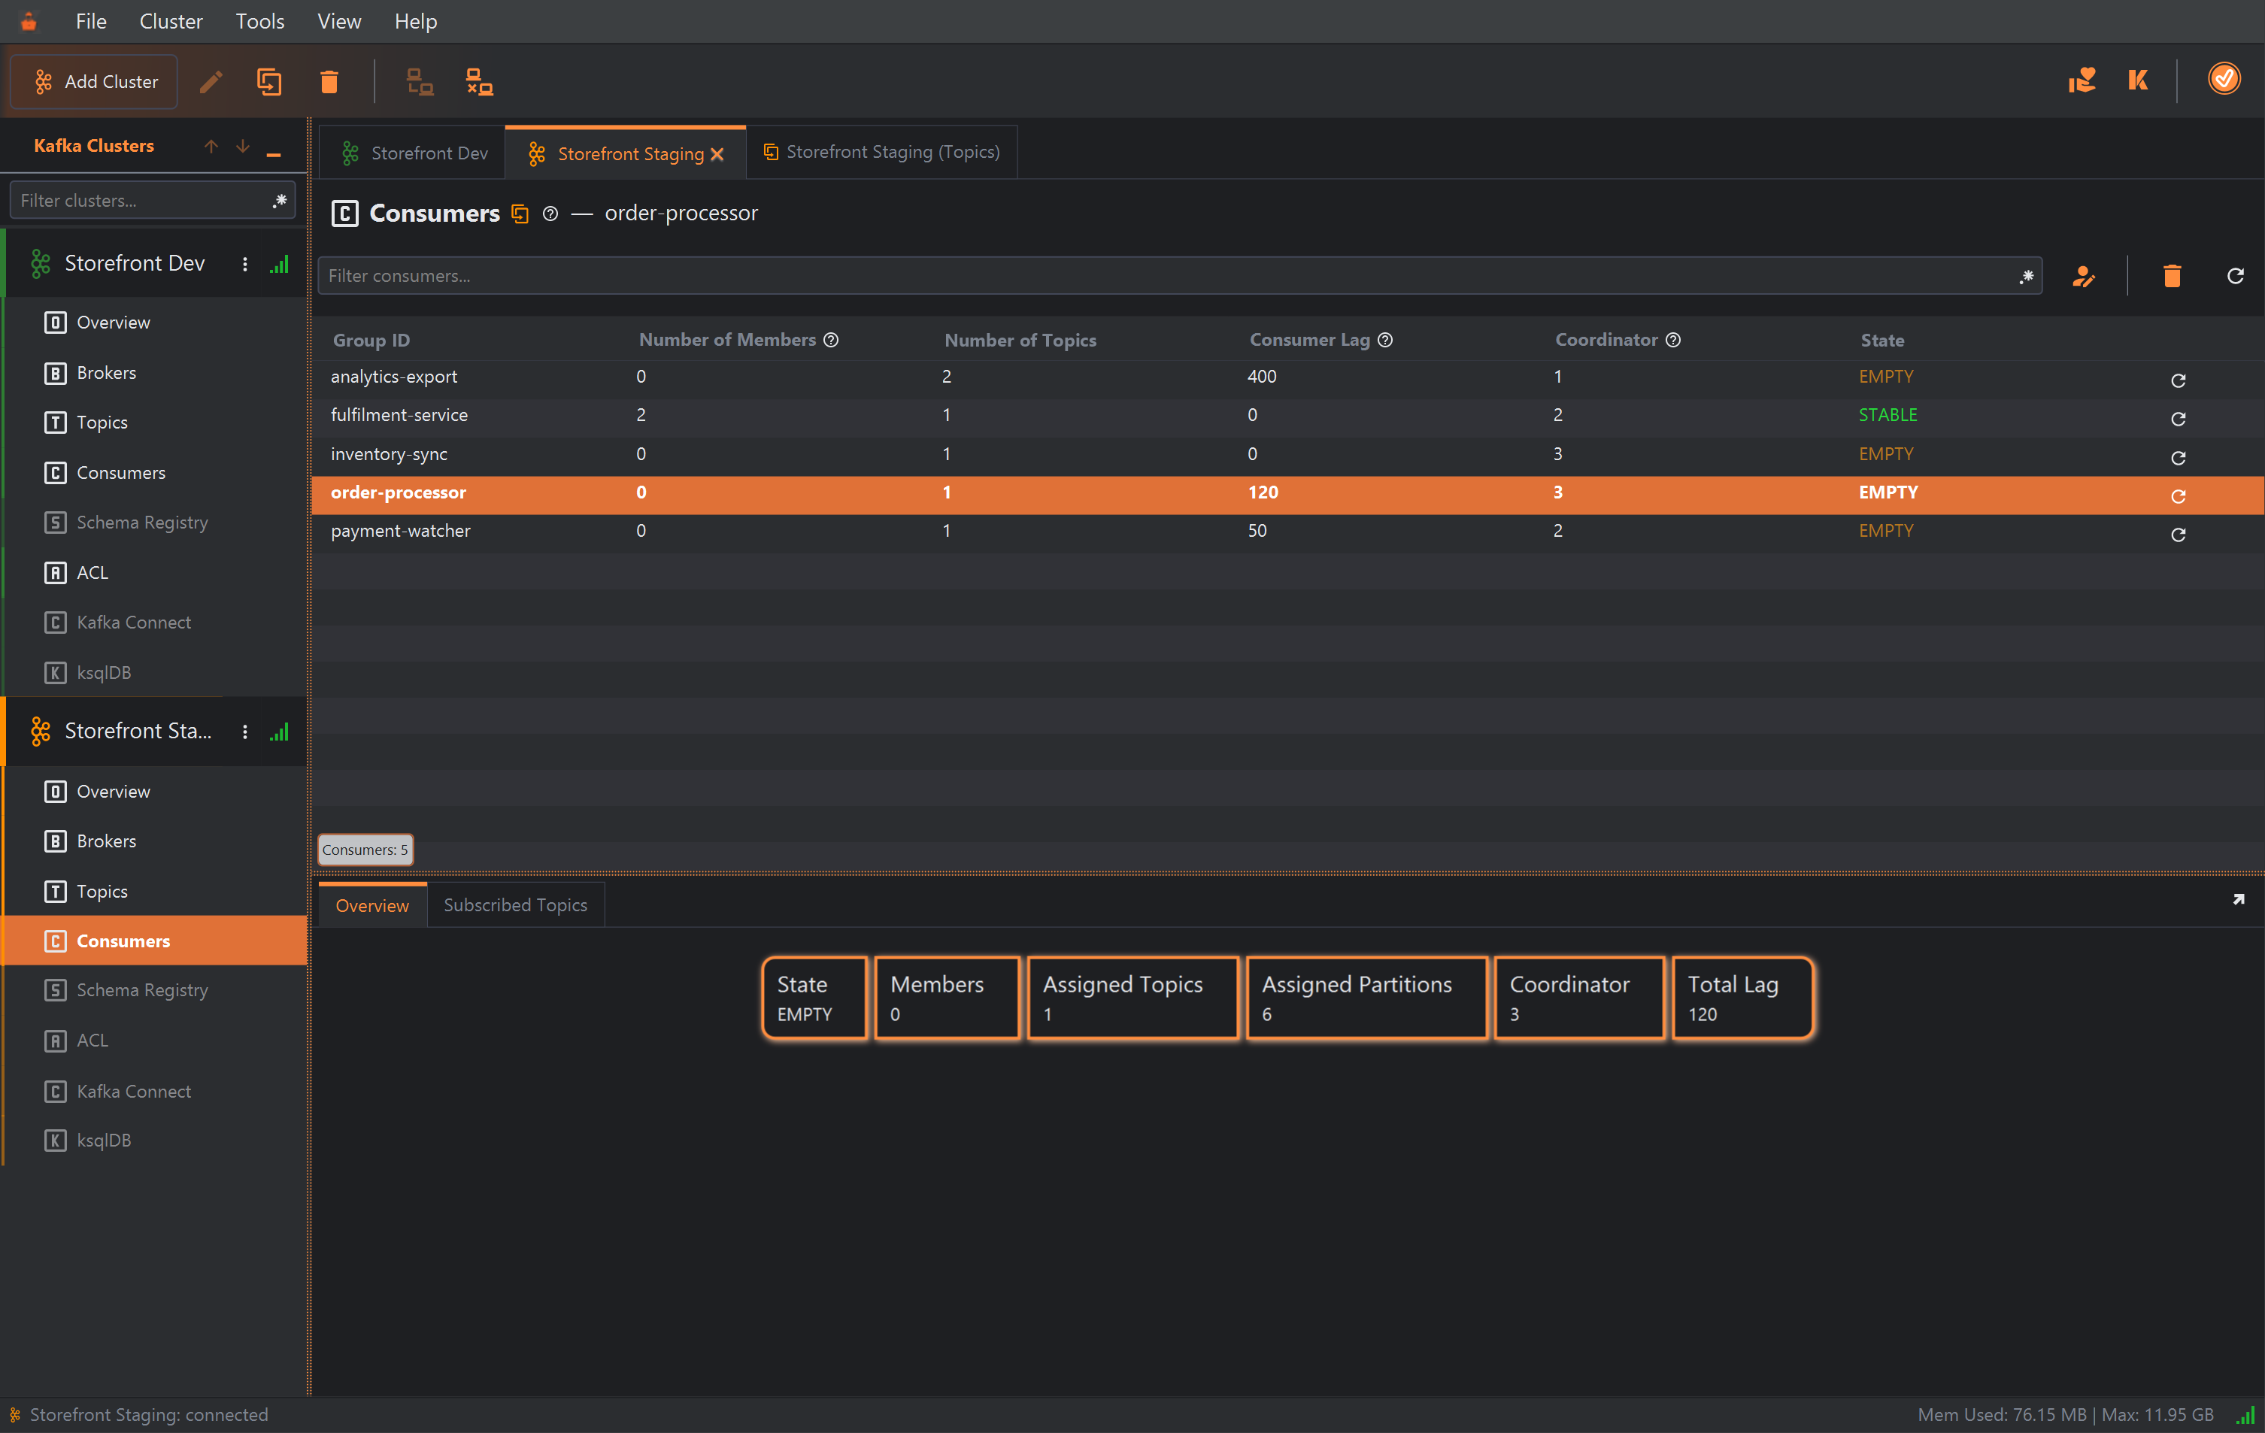
Task: Open the View menu
Action: coord(338,21)
